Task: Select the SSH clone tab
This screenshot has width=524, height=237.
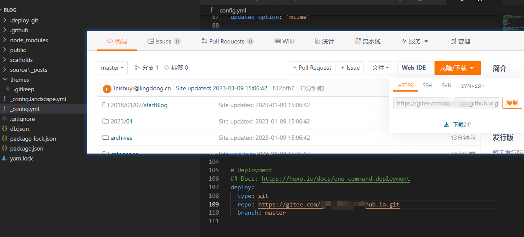Action: click(427, 86)
